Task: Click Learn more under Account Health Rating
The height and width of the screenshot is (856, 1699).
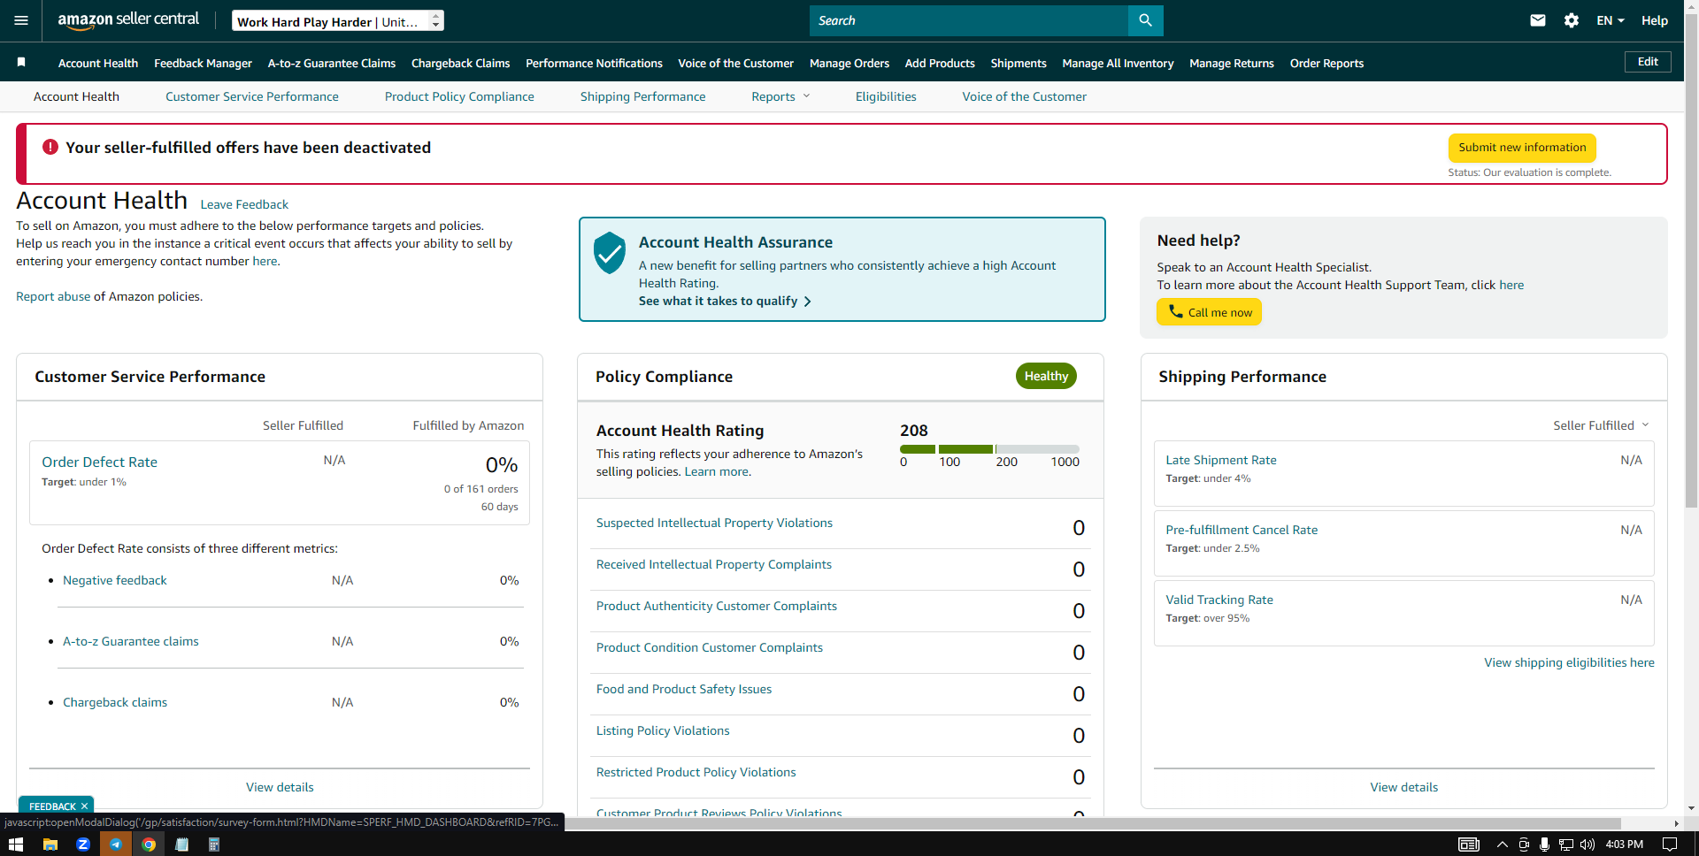Action: pyautogui.click(x=717, y=471)
